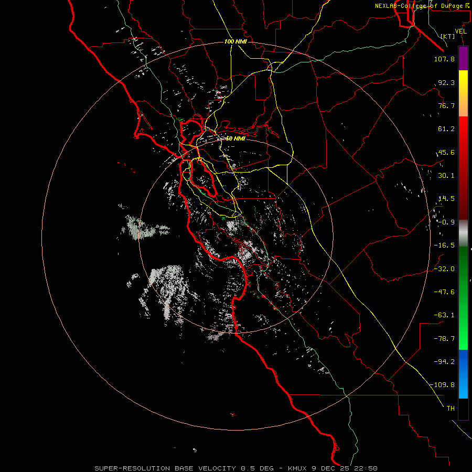The width and height of the screenshot is (472, 472).
Task: Click the 100 NMI range ring label
Action: 235,41
